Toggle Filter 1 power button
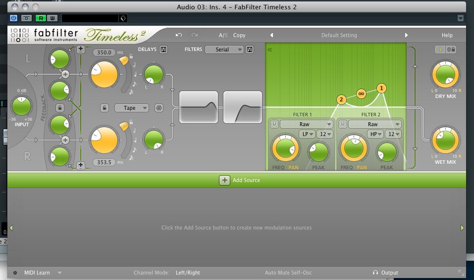The width and height of the screenshot is (474, 280). coord(274,124)
